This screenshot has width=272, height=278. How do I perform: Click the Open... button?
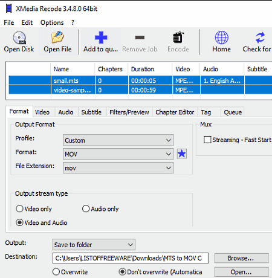click(242, 272)
